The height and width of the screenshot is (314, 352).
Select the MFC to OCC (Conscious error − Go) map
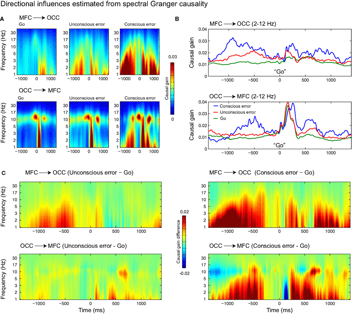pyautogui.click(x=279, y=205)
